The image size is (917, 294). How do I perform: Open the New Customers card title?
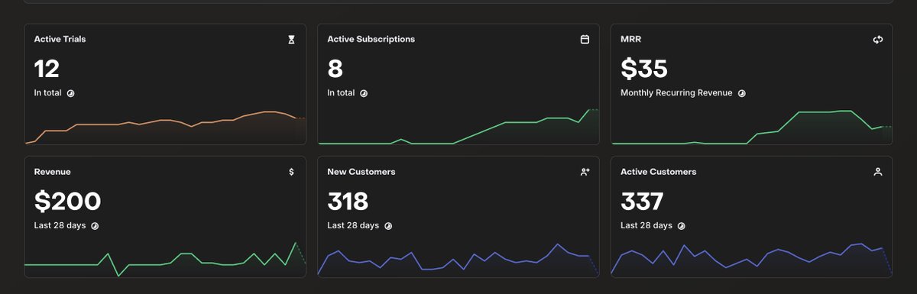click(x=361, y=172)
